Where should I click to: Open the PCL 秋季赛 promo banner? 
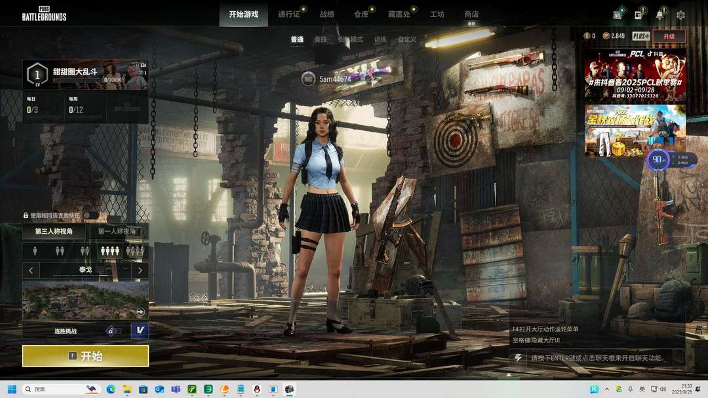635,75
